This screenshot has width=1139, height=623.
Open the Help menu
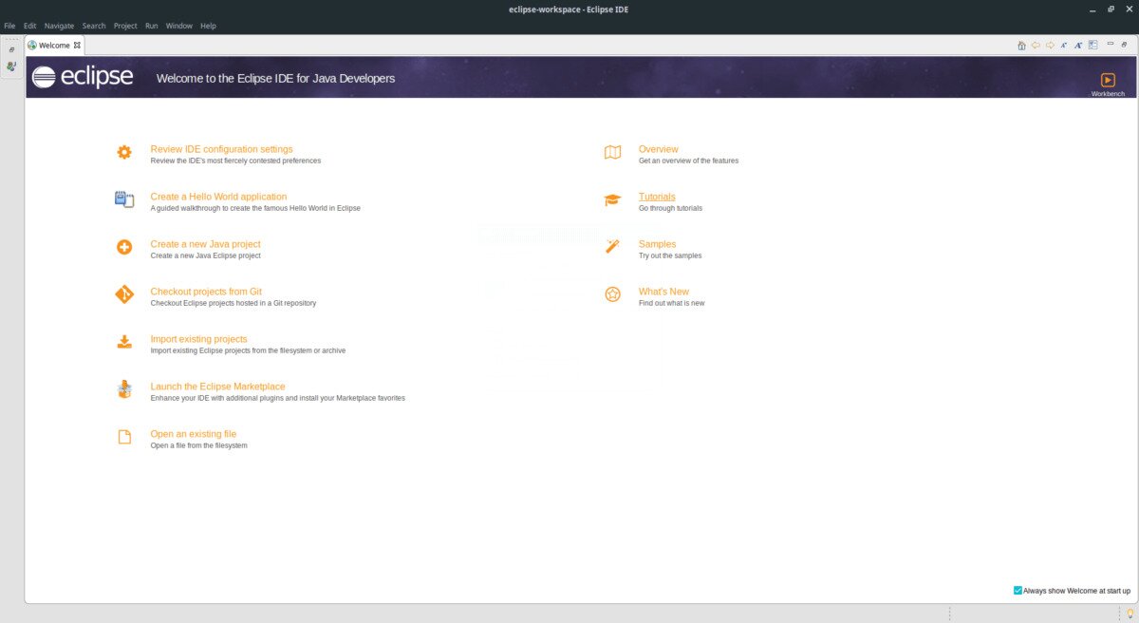[x=209, y=26]
